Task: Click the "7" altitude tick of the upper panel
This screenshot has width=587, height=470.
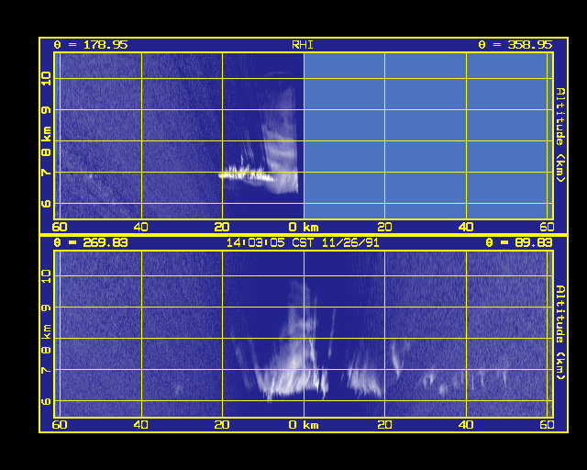Action: [x=46, y=173]
